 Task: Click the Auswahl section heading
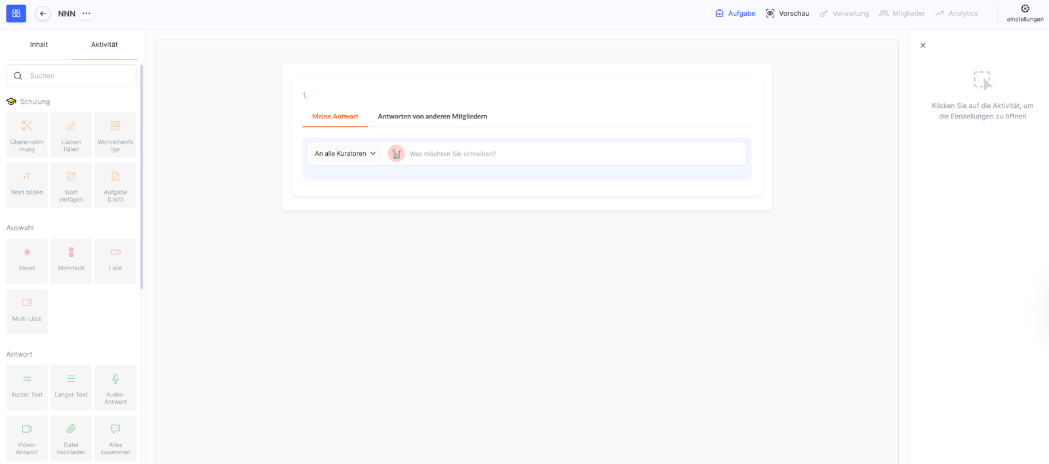pyautogui.click(x=20, y=228)
